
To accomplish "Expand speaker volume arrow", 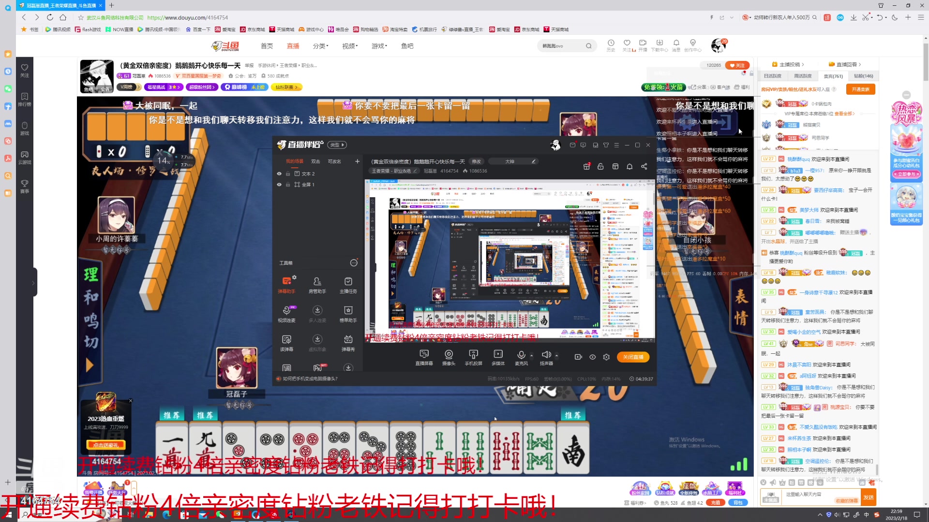I will pos(556,356).
